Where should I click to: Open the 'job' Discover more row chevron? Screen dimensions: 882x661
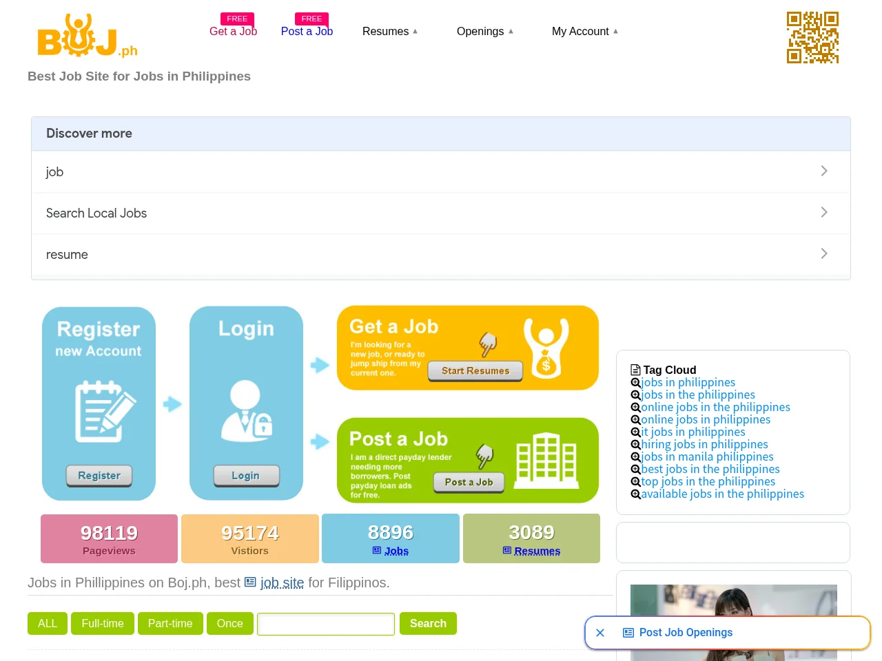(824, 171)
